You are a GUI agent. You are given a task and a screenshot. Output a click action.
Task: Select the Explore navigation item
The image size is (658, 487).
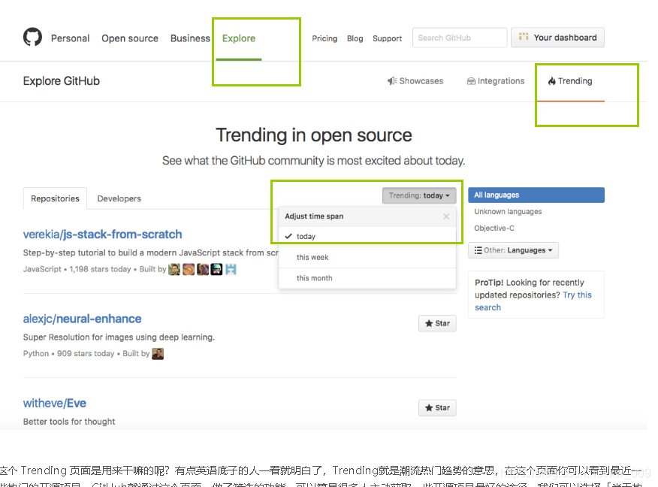(239, 38)
